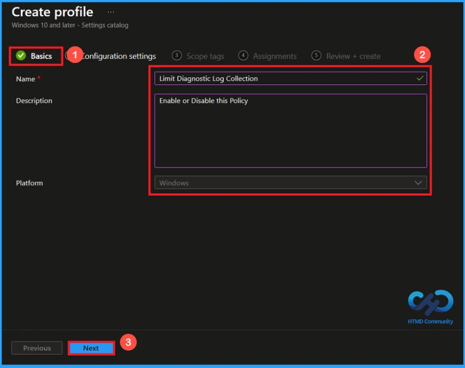Open the Platform dropdown

[291, 183]
